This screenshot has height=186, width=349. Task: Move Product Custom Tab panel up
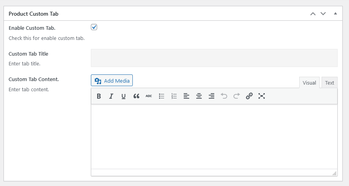[313, 14]
